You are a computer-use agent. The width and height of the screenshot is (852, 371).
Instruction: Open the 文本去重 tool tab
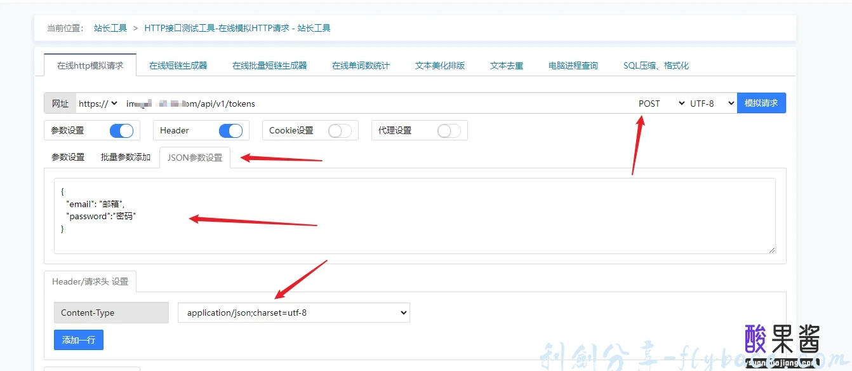pos(506,65)
